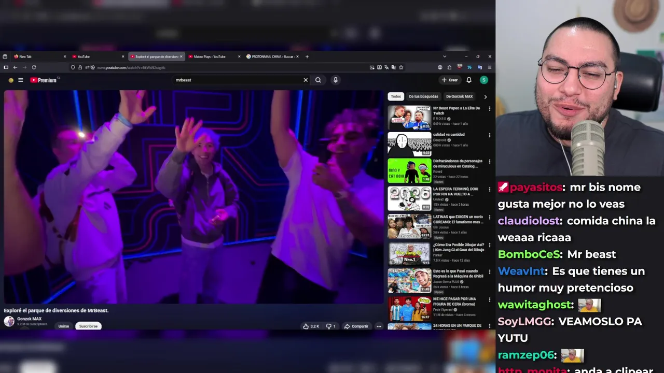Open the browser application menu

(489, 67)
